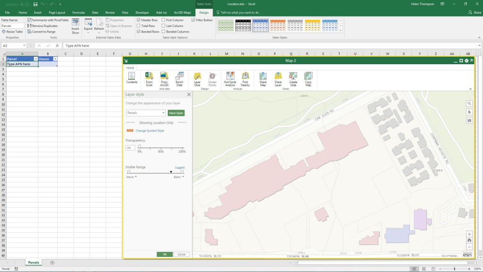Click the Change Symbol Style link

pyautogui.click(x=150, y=131)
